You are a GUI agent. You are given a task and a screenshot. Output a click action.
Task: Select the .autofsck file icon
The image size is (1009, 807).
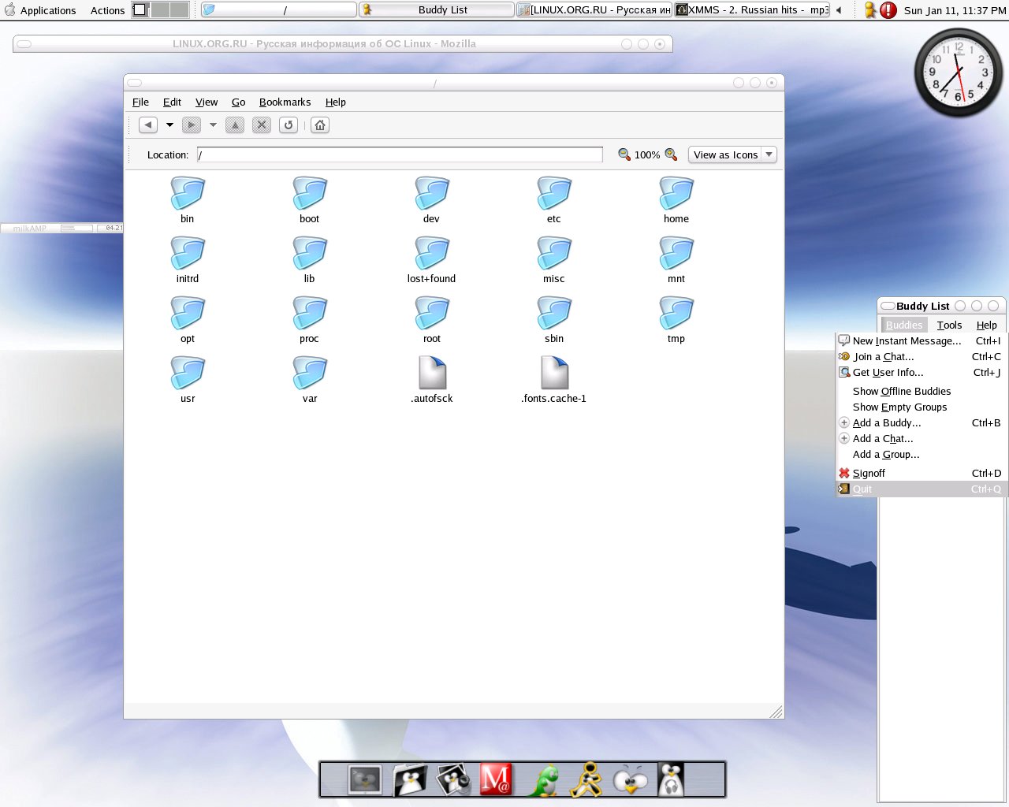[432, 374]
